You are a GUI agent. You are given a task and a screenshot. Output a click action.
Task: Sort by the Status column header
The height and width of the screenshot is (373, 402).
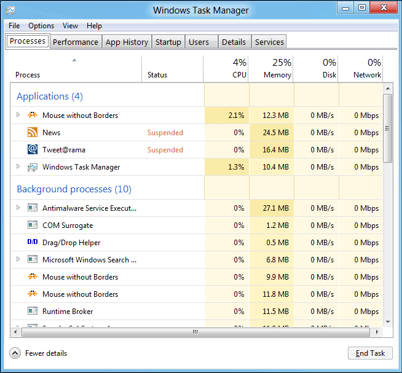[172, 68]
